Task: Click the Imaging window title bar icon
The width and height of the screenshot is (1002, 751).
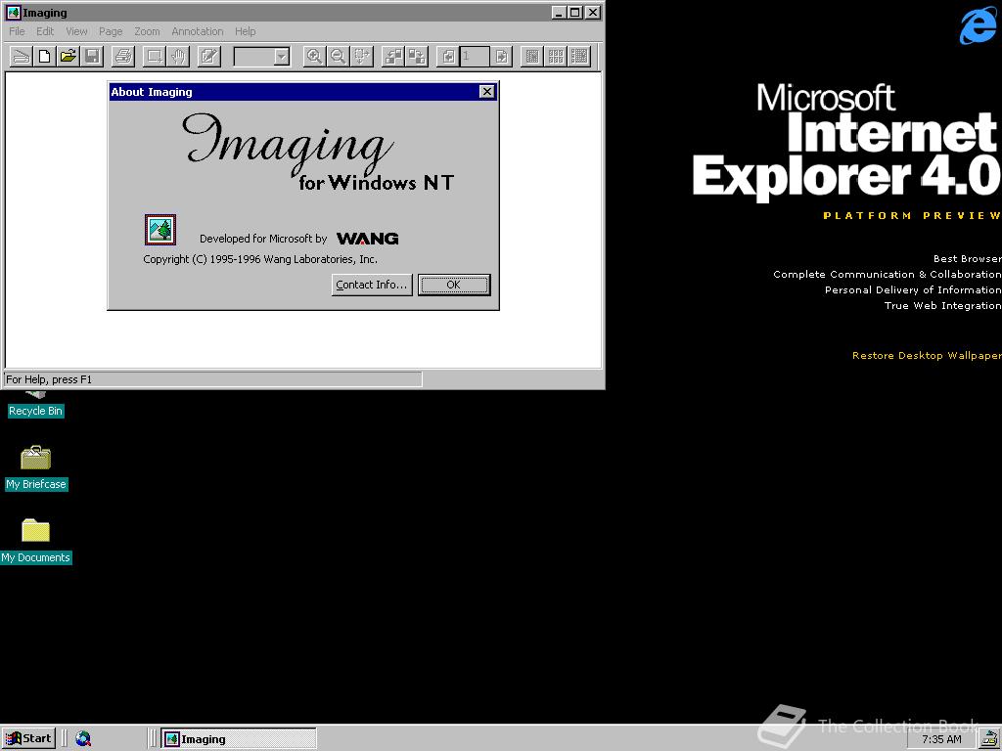Action: pos(13,12)
